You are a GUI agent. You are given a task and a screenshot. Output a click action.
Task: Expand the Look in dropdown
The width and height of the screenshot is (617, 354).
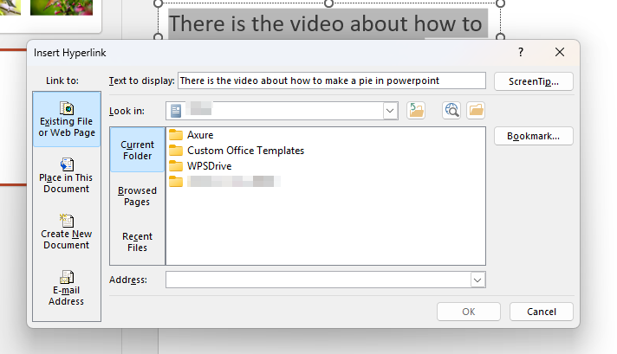pyautogui.click(x=390, y=111)
